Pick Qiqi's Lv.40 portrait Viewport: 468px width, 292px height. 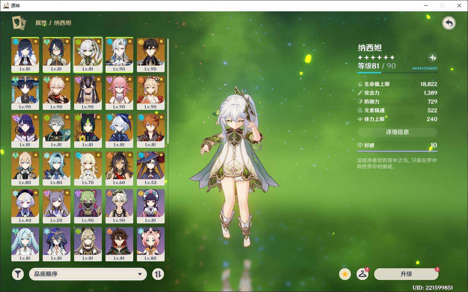[25, 207]
